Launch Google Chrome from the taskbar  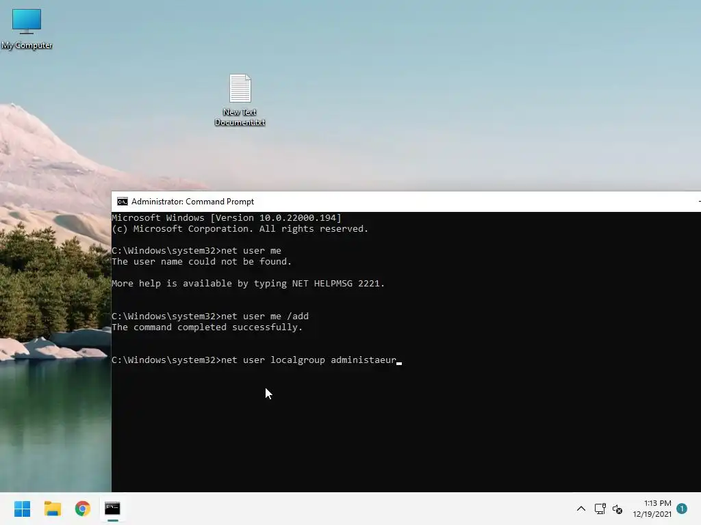(83, 509)
